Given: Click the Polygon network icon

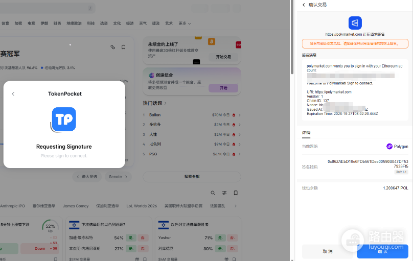Looking at the screenshot, I should click(389, 146).
